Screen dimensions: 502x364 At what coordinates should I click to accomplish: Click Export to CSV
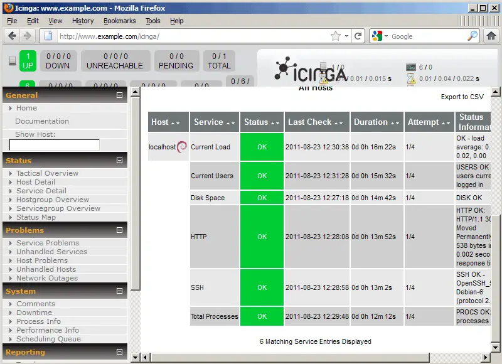[462, 97]
